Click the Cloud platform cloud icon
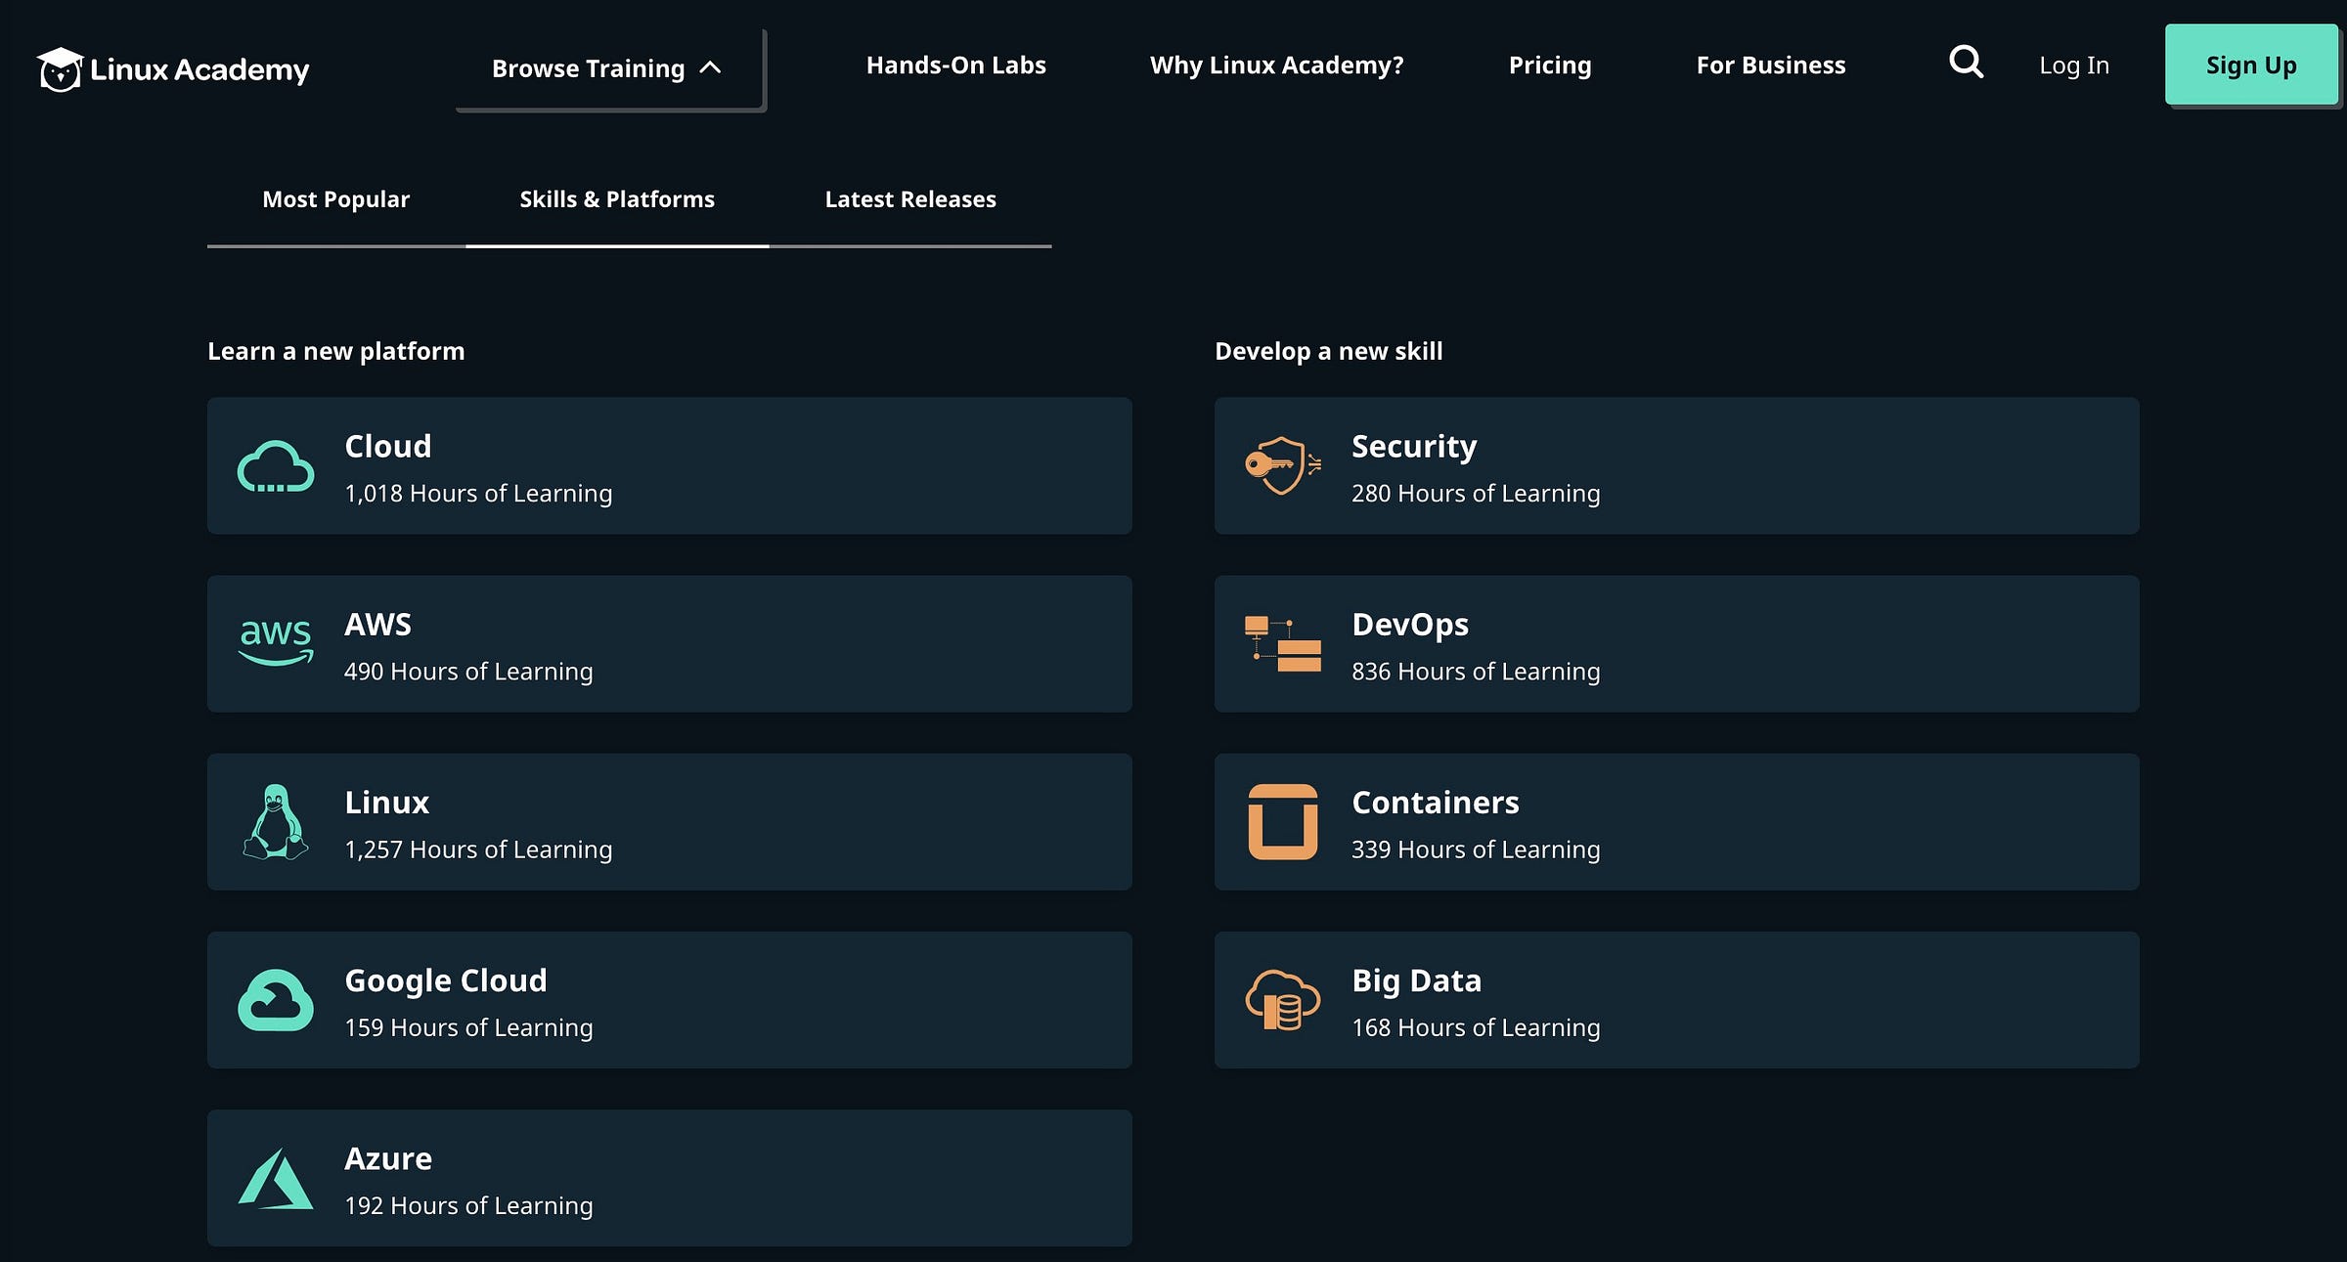This screenshot has height=1262, width=2347. 276,466
